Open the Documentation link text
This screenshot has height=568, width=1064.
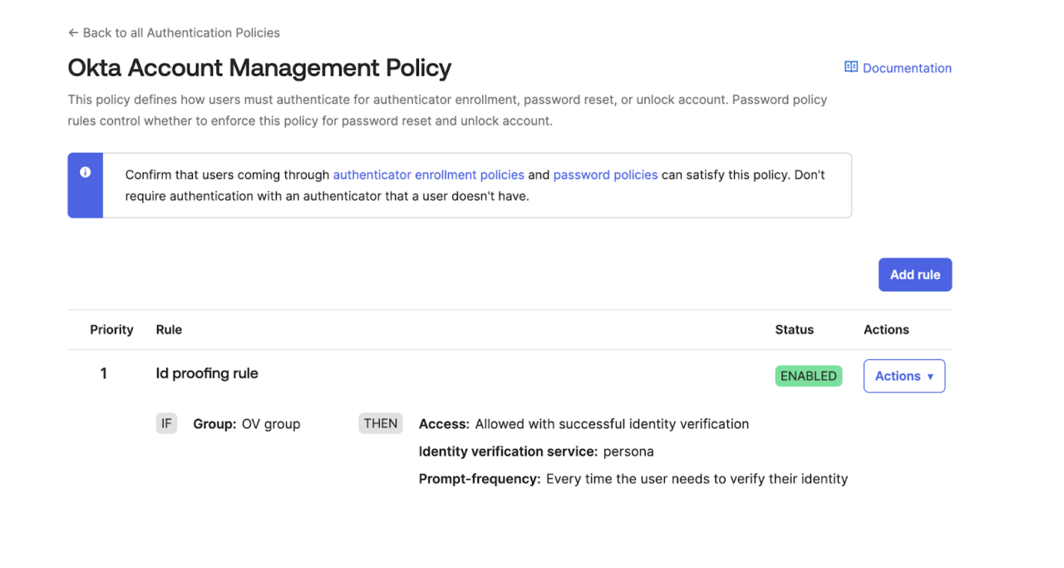(907, 68)
